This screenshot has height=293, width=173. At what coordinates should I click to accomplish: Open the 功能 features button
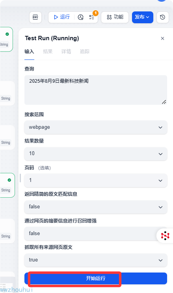(x=115, y=17)
